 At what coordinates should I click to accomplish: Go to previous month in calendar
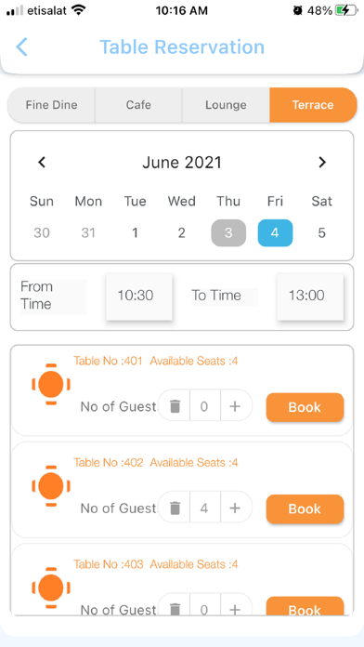pyautogui.click(x=42, y=162)
